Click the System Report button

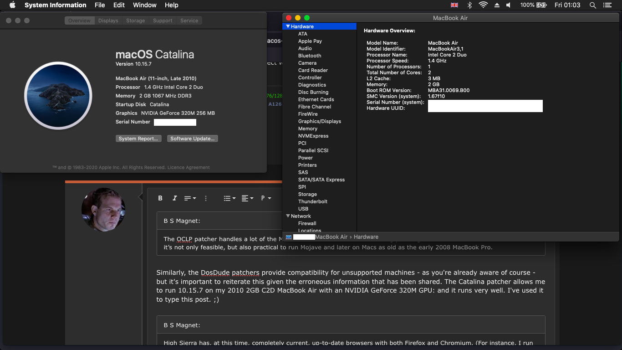[138, 139]
